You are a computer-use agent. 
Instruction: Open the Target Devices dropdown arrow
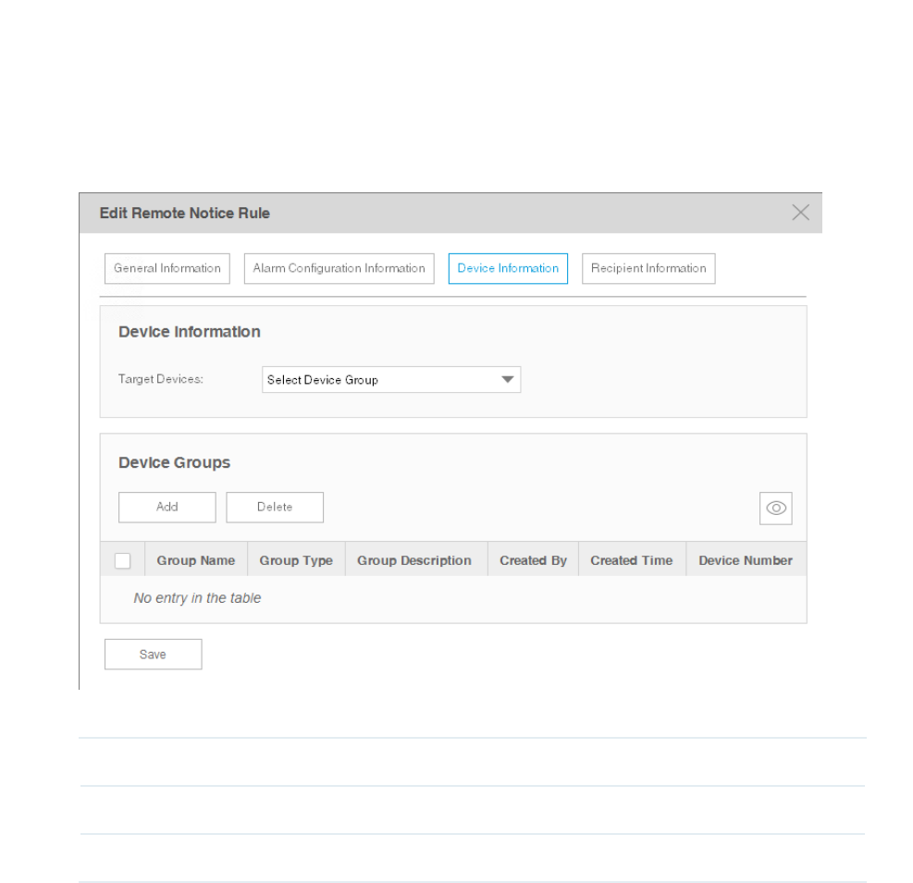click(507, 379)
